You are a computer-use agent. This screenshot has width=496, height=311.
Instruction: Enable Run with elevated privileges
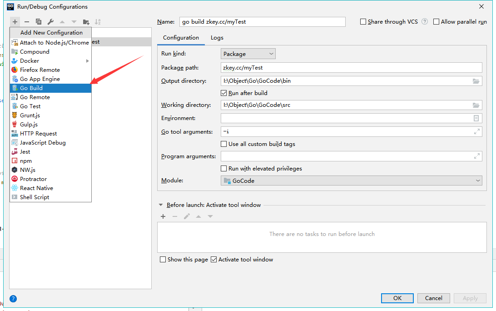click(223, 169)
